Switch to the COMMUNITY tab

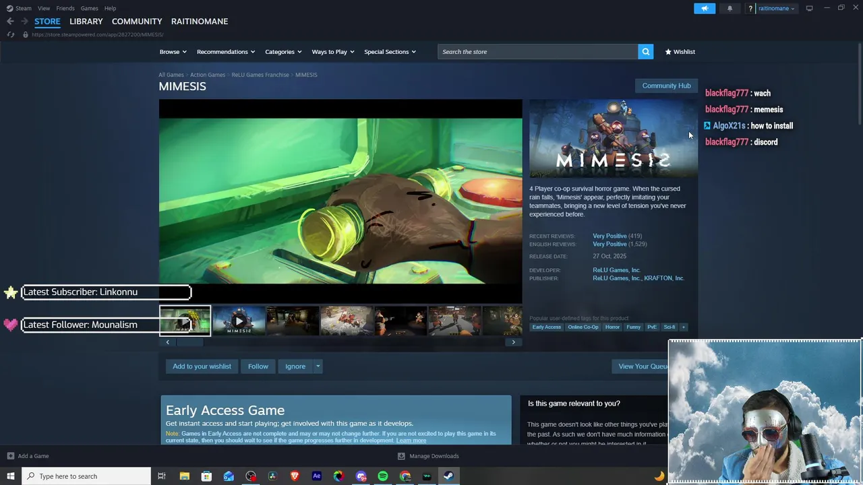point(137,22)
